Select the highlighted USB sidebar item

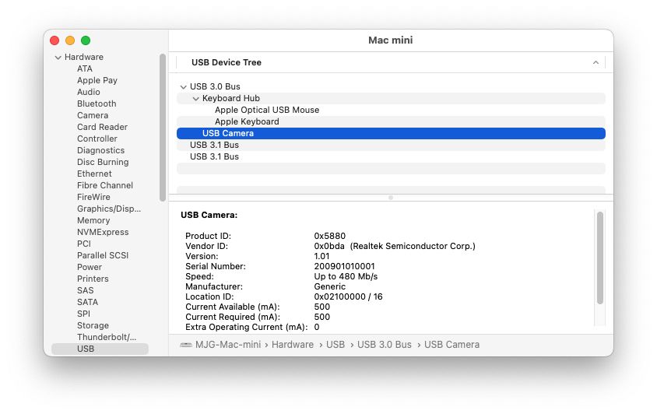click(100, 349)
